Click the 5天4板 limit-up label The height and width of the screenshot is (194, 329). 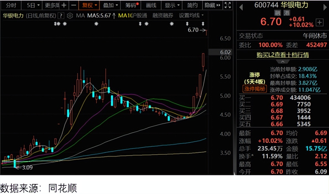[x=255, y=82]
